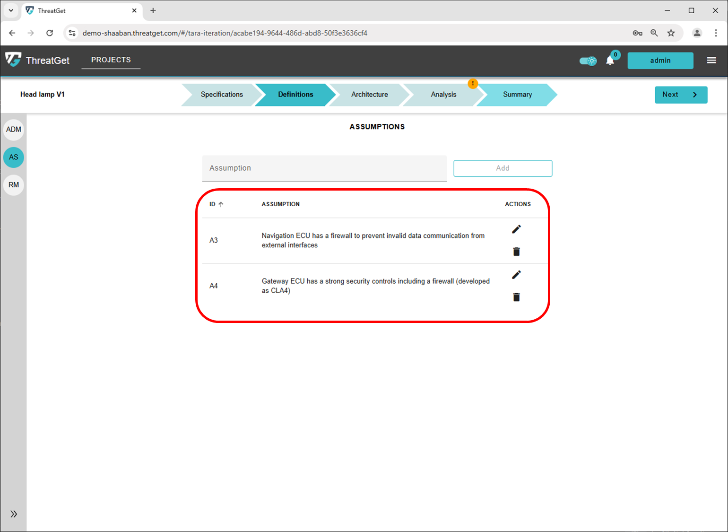Sort table by ID column arrow
This screenshot has width=728, height=532.
coord(221,204)
